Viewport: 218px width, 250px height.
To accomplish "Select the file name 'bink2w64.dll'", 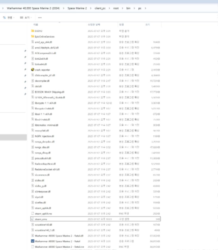I will click(x=41, y=59).
